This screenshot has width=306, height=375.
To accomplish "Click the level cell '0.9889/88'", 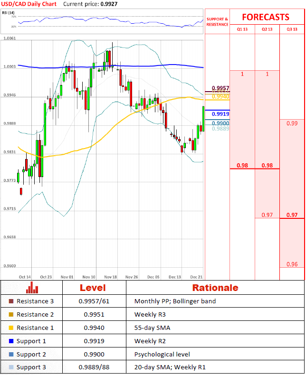I will [94, 367].
